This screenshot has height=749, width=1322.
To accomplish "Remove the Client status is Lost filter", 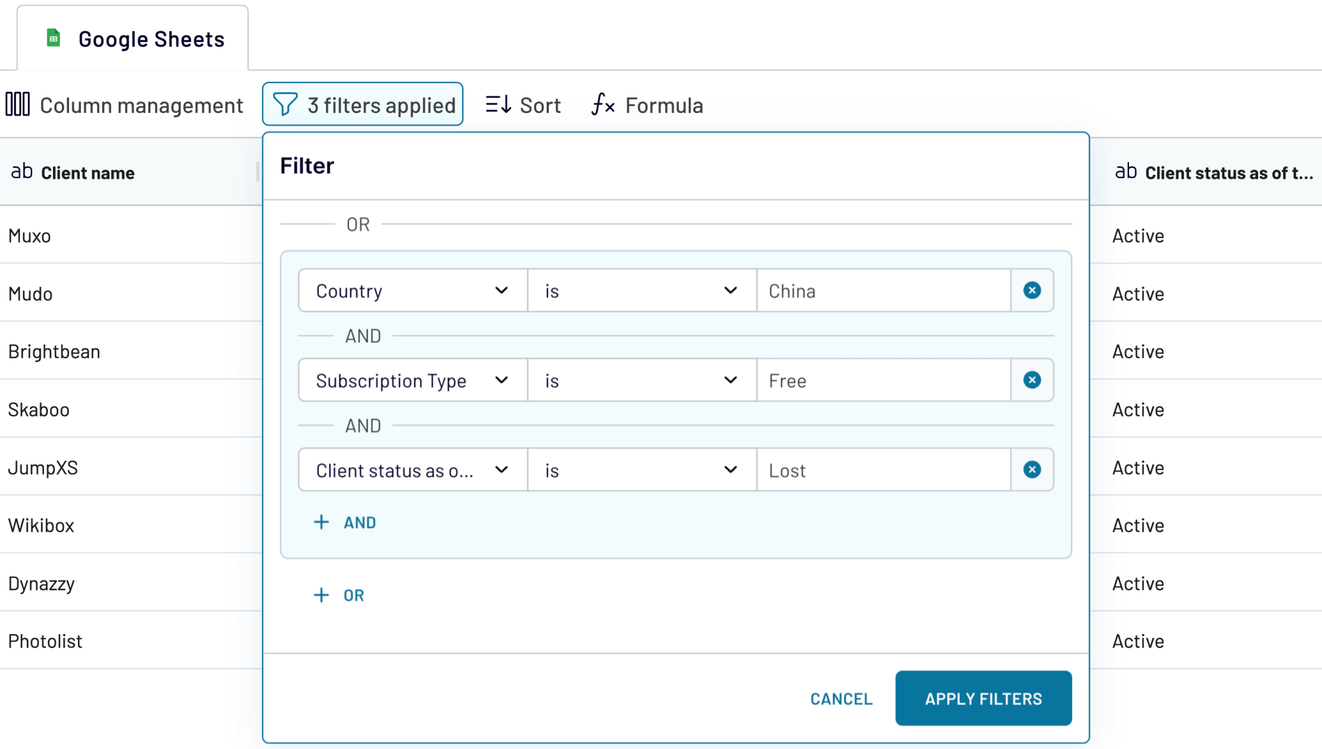I will (x=1032, y=470).
